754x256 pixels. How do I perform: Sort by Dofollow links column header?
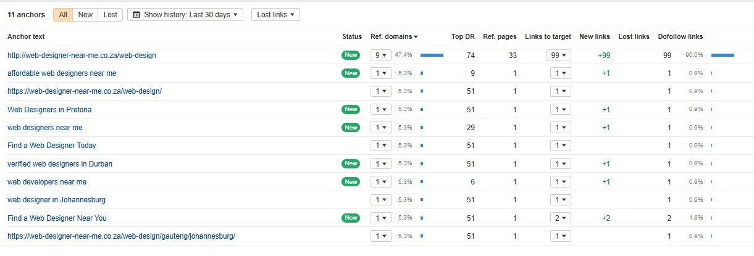680,37
